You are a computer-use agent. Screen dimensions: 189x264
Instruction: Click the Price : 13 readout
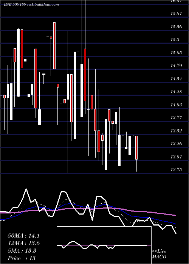tap(22, 258)
